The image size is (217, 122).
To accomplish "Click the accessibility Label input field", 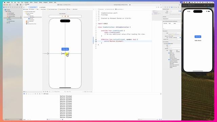I will 175,45.
